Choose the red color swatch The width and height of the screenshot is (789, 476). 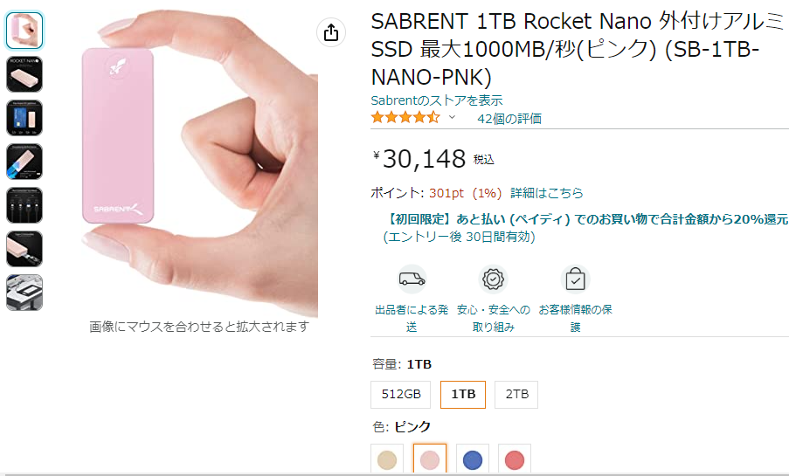[515, 459]
